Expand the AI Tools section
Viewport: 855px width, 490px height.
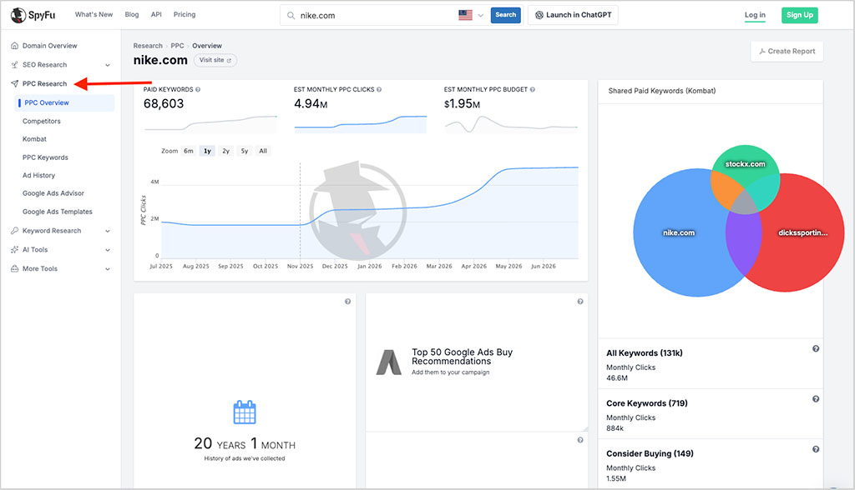tap(108, 251)
